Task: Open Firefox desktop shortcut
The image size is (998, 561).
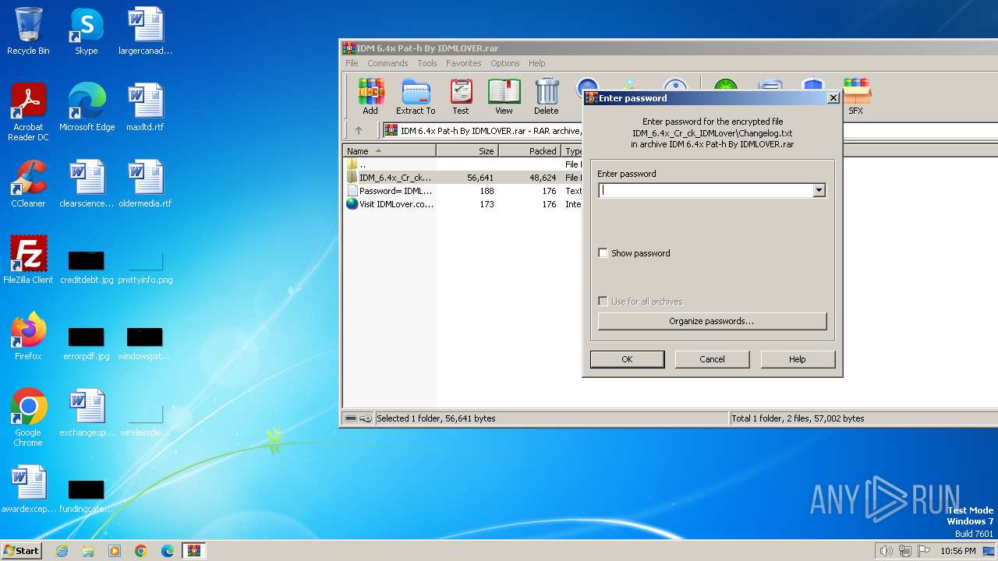Action: click(28, 337)
